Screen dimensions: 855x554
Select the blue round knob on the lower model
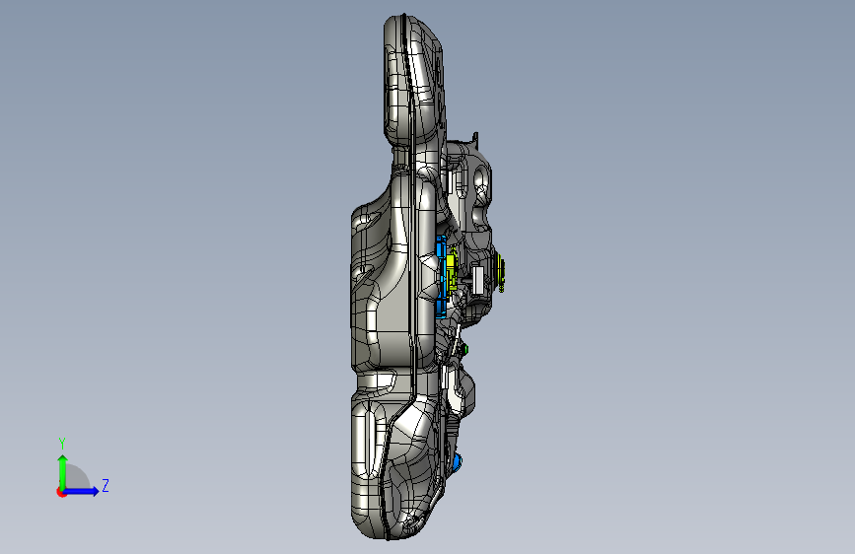click(x=457, y=463)
